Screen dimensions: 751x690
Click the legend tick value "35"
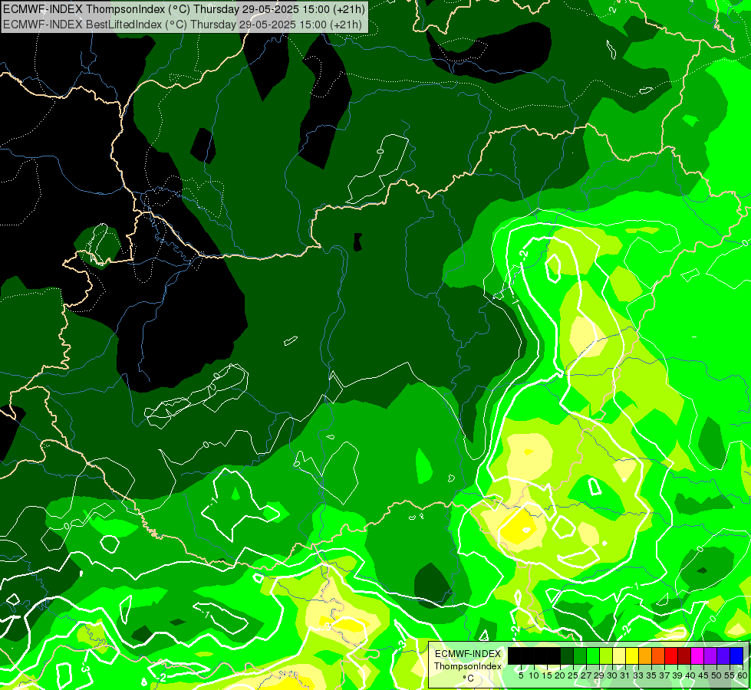[x=651, y=675]
